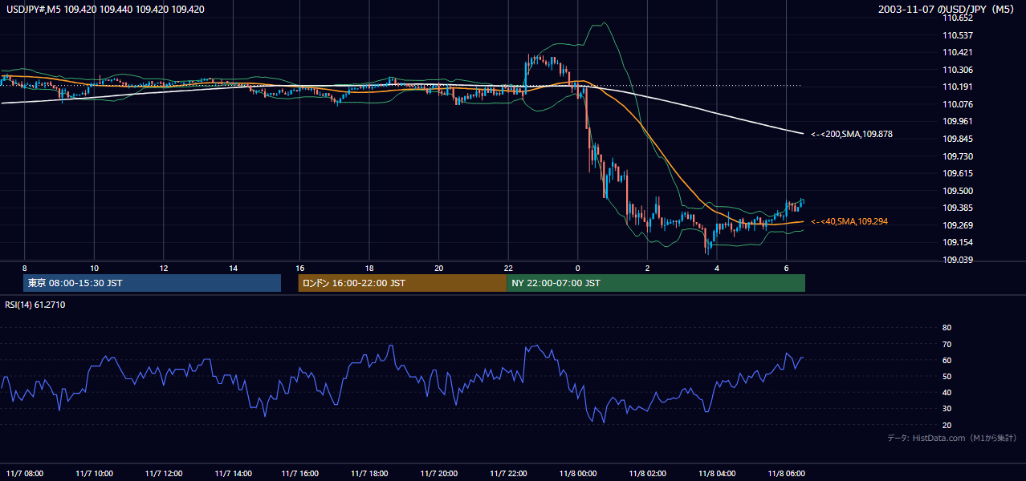Click price level 109.845 on axis
The width and height of the screenshot is (1026, 481).
[958, 139]
